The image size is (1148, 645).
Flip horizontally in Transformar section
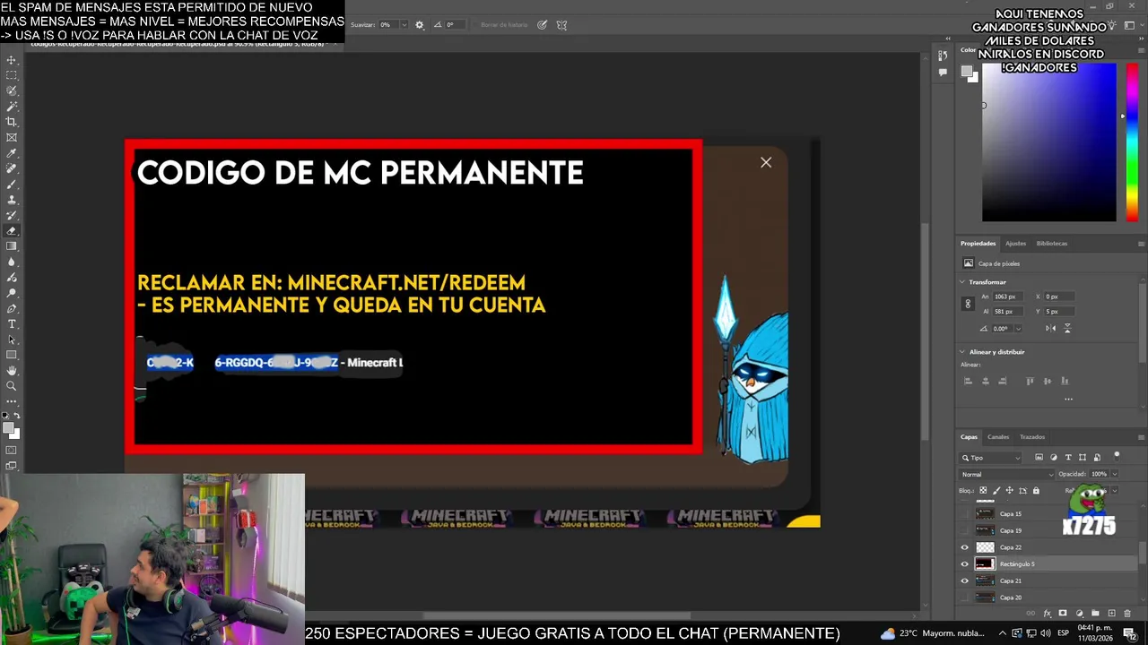coord(1050,328)
